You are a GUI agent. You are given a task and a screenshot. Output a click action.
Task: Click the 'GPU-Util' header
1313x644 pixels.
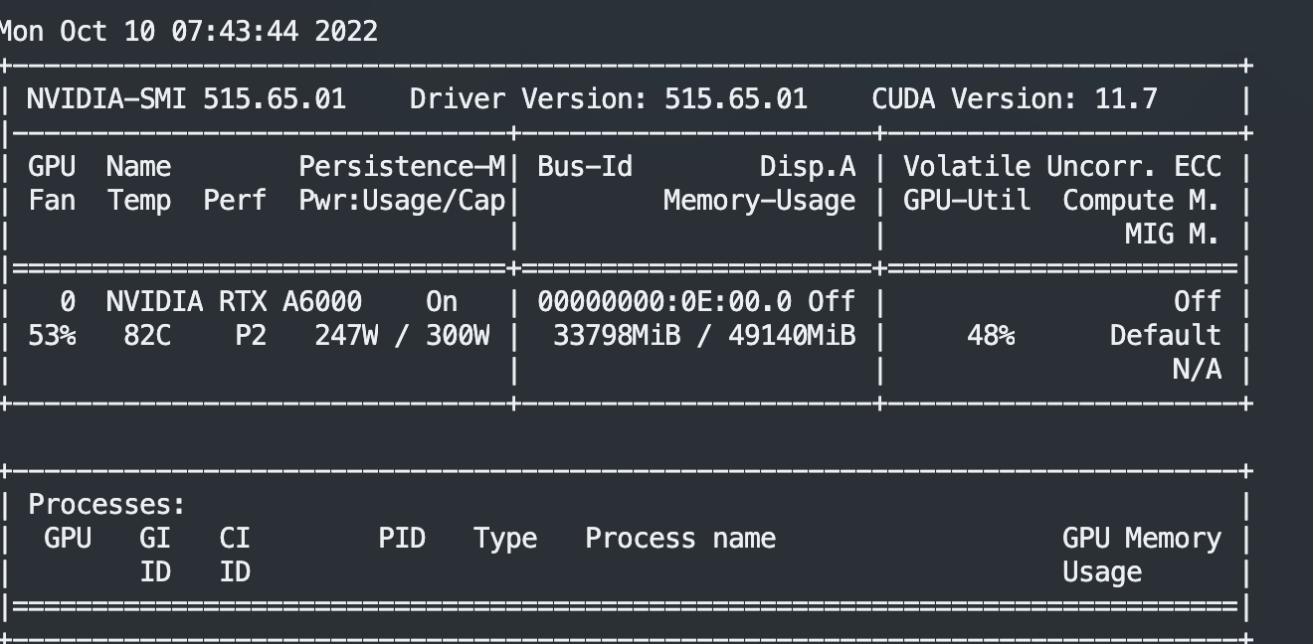point(967,201)
